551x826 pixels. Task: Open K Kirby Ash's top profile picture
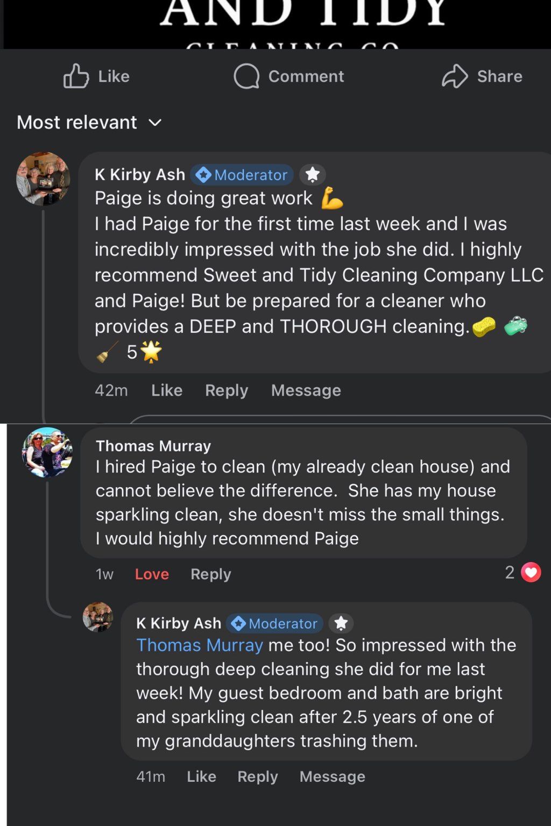(43, 179)
